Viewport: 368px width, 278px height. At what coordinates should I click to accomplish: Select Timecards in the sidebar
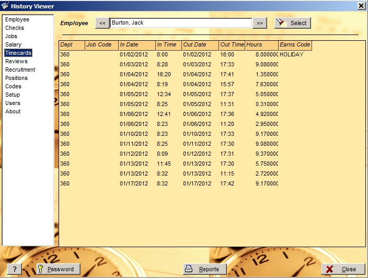pyautogui.click(x=18, y=53)
